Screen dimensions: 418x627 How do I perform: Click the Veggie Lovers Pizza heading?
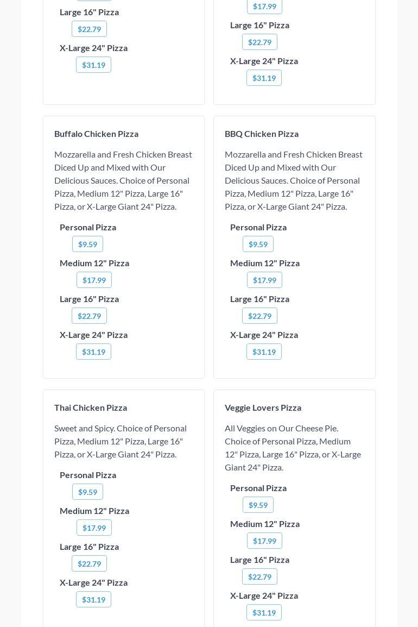point(263,407)
